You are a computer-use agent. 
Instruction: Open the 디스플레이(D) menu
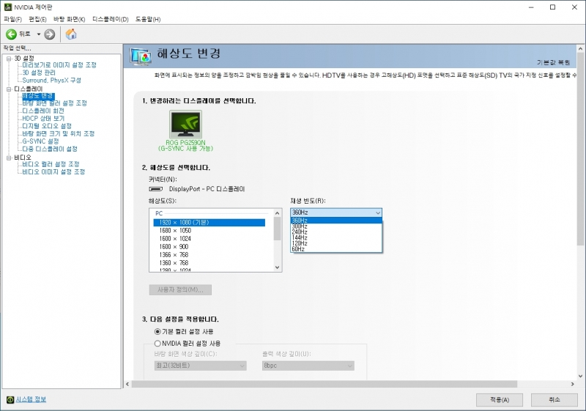click(111, 19)
